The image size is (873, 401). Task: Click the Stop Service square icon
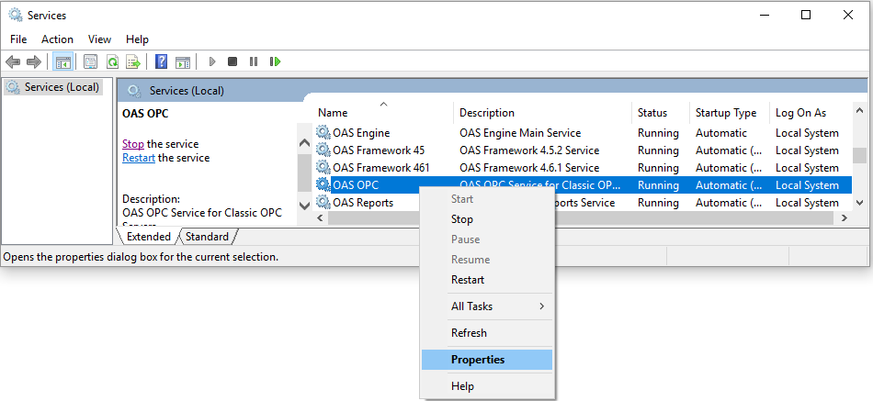(232, 61)
